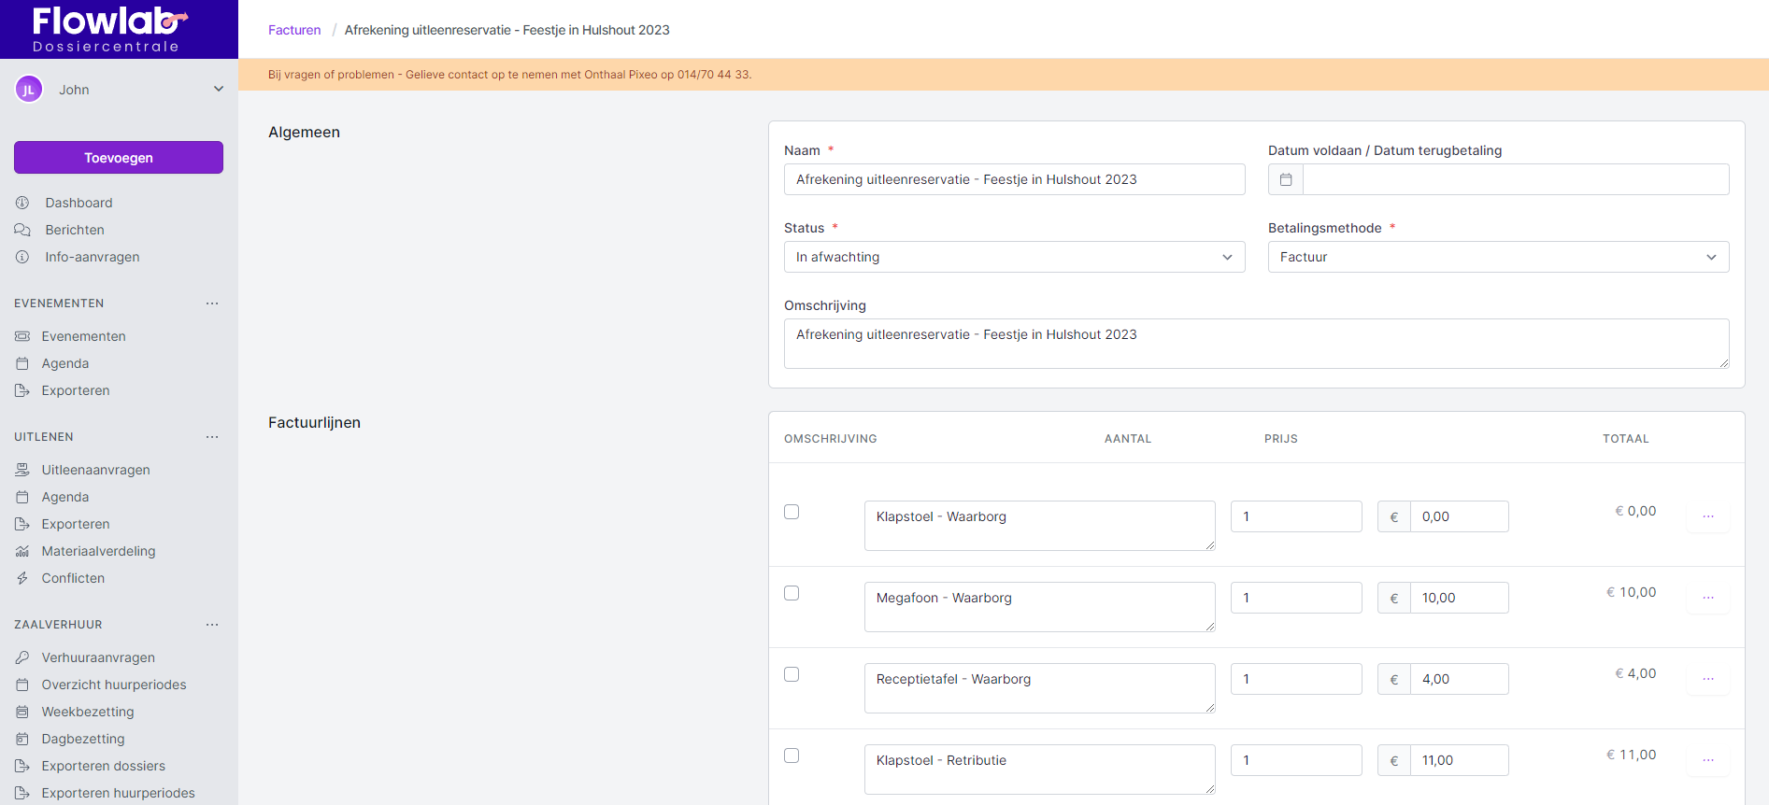The image size is (1769, 805).
Task: Expand the Betalingsmethode dropdown
Action: coord(1497,257)
